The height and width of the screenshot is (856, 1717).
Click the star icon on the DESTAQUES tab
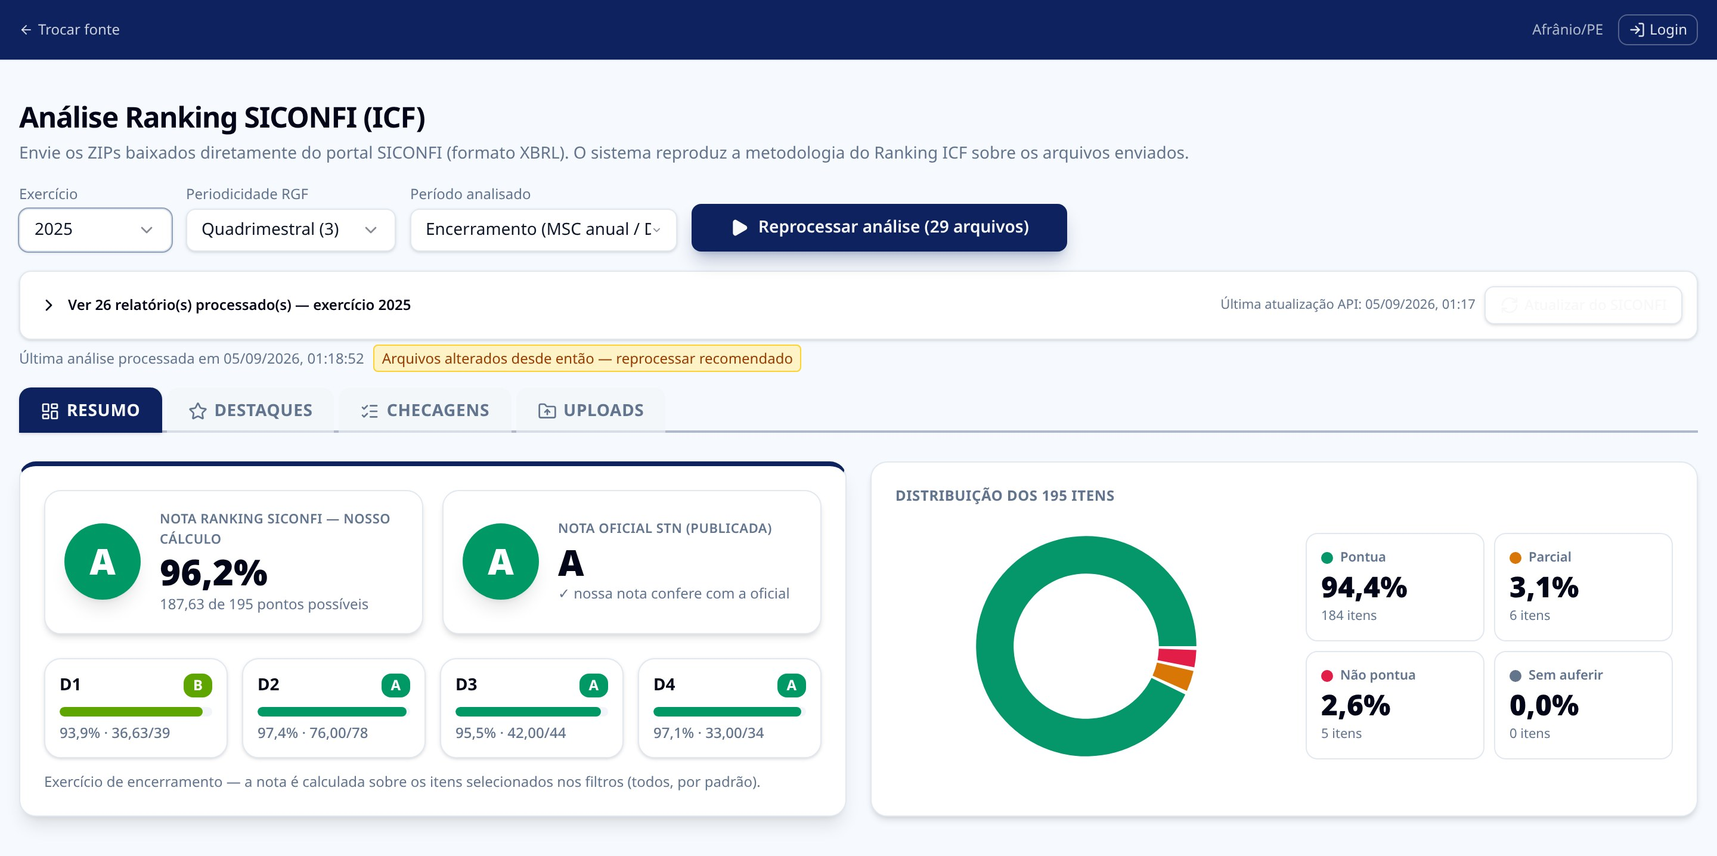pos(197,411)
